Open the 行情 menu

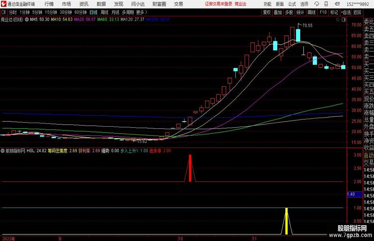coord(49,4)
